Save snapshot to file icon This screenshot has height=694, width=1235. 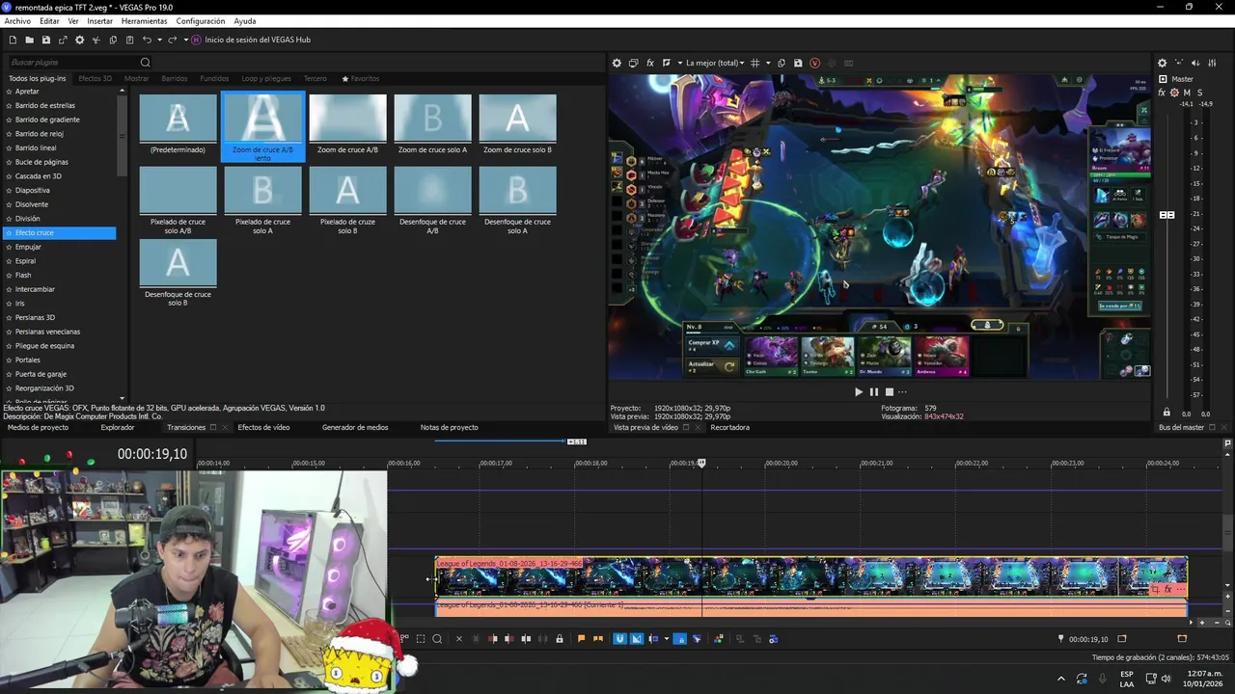click(798, 64)
